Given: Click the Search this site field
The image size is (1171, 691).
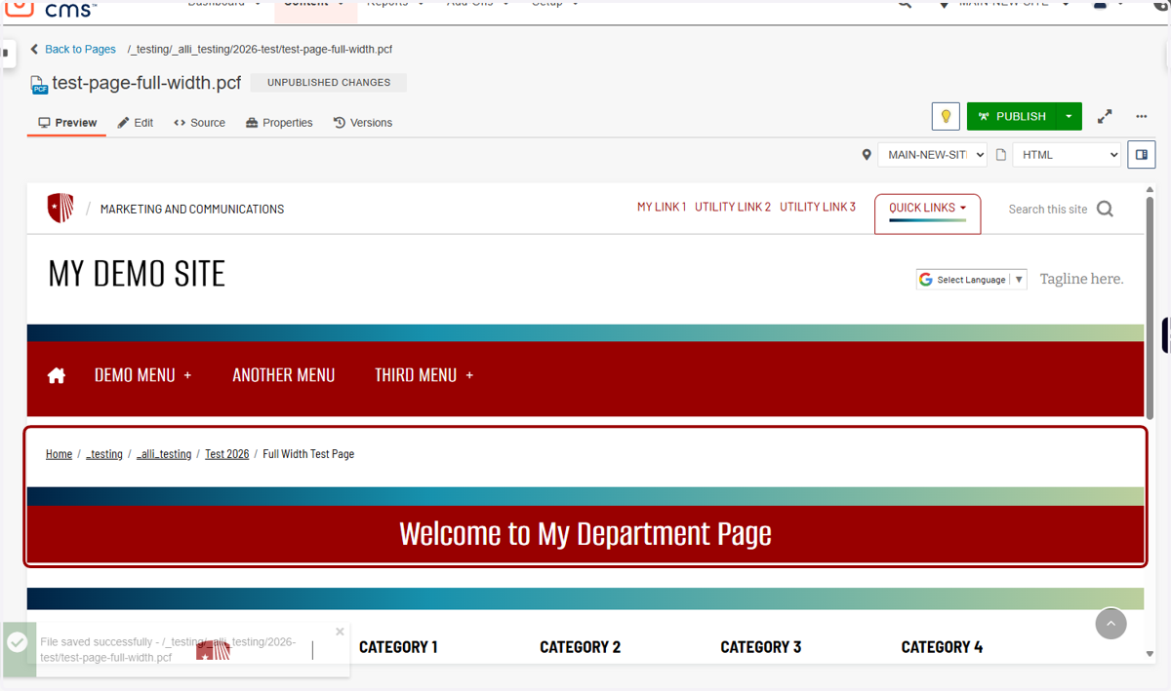Looking at the screenshot, I should coord(1048,209).
